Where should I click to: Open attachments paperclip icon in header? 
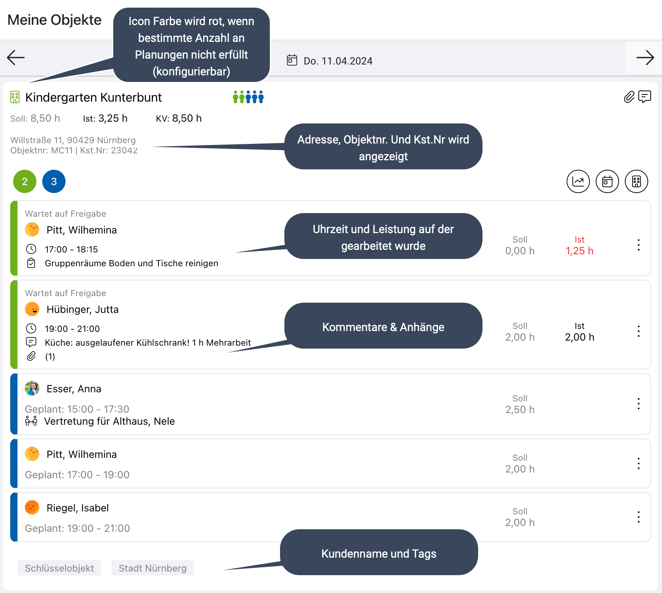point(629,97)
